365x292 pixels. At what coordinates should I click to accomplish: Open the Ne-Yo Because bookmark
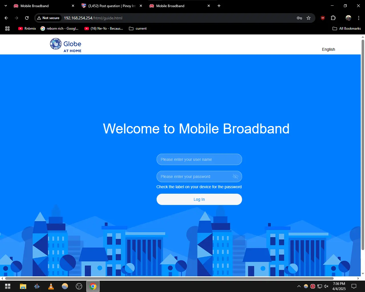[104, 29]
